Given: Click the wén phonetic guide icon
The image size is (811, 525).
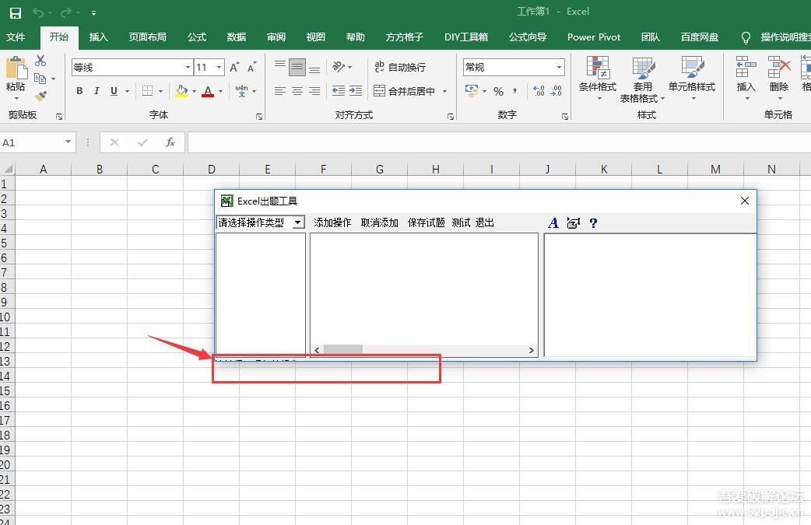Looking at the screenshot, I should [x=241, y=91].
